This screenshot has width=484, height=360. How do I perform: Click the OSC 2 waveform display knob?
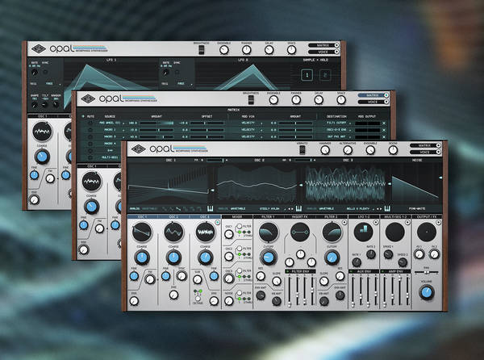(x=173, y=232)
